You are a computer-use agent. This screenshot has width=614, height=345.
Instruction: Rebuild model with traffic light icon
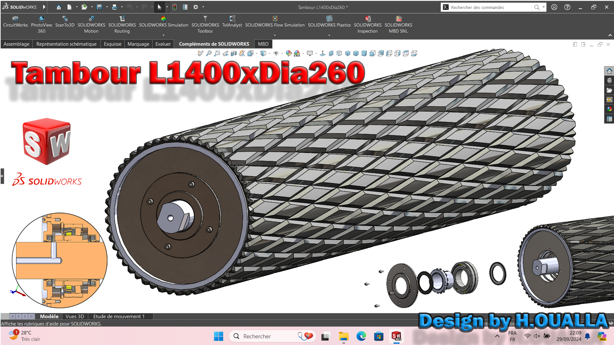click(x=175, y=7)
